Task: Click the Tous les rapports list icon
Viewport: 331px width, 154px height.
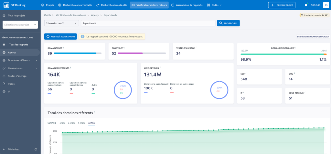Action: (x=4, y=45)
